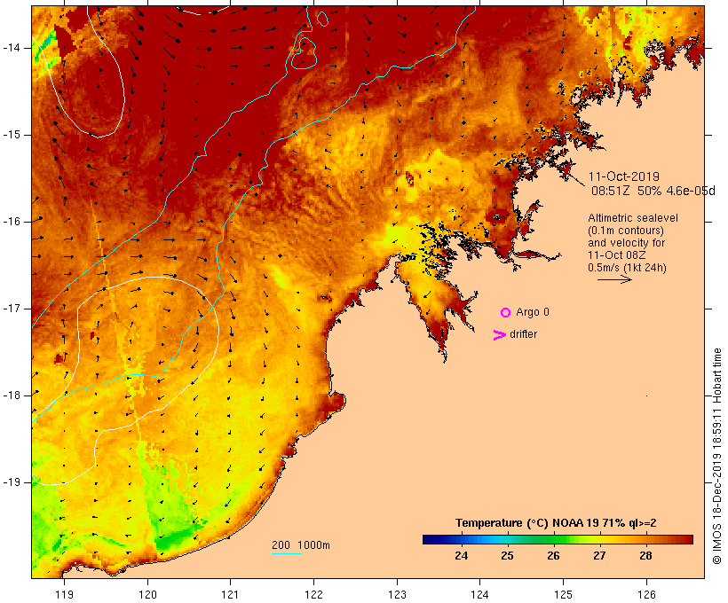The width and height of the screenshot is (728, 603).
Task: Click the '11-Oct 08Z' text
Action: pos(616,255)
